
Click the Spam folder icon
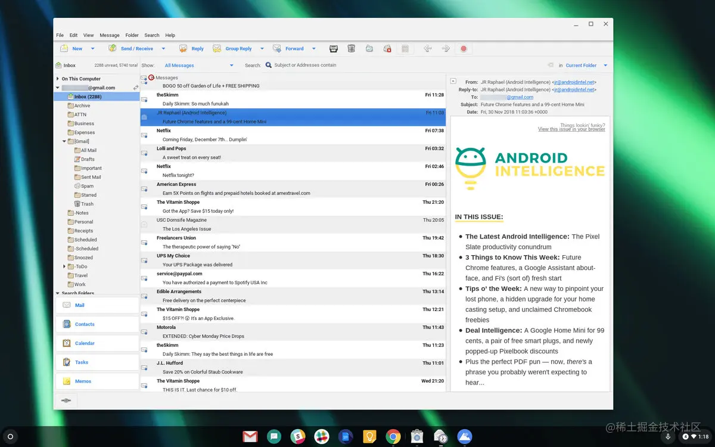77,186
